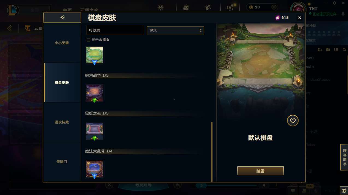The image size is (348, 195).
Task: Click the 搜索 search field
Action: 115,30
